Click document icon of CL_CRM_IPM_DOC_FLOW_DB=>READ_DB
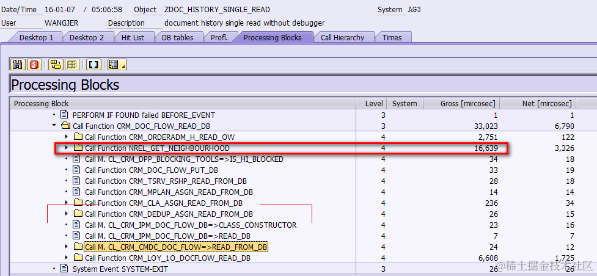The width and height of the screenshot is (597, 276). click(x=76, y=236)
